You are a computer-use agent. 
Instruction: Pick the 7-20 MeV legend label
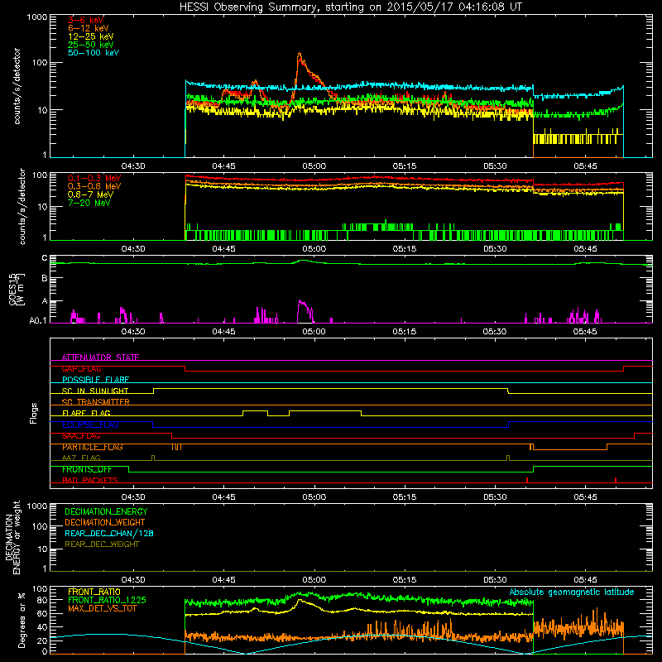[89, 203]
